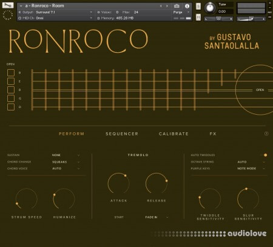Click the Memory 485.28 MB readout
Image resolution: width=273 pixels, height=247 pixels.
(x=117, y=18)
